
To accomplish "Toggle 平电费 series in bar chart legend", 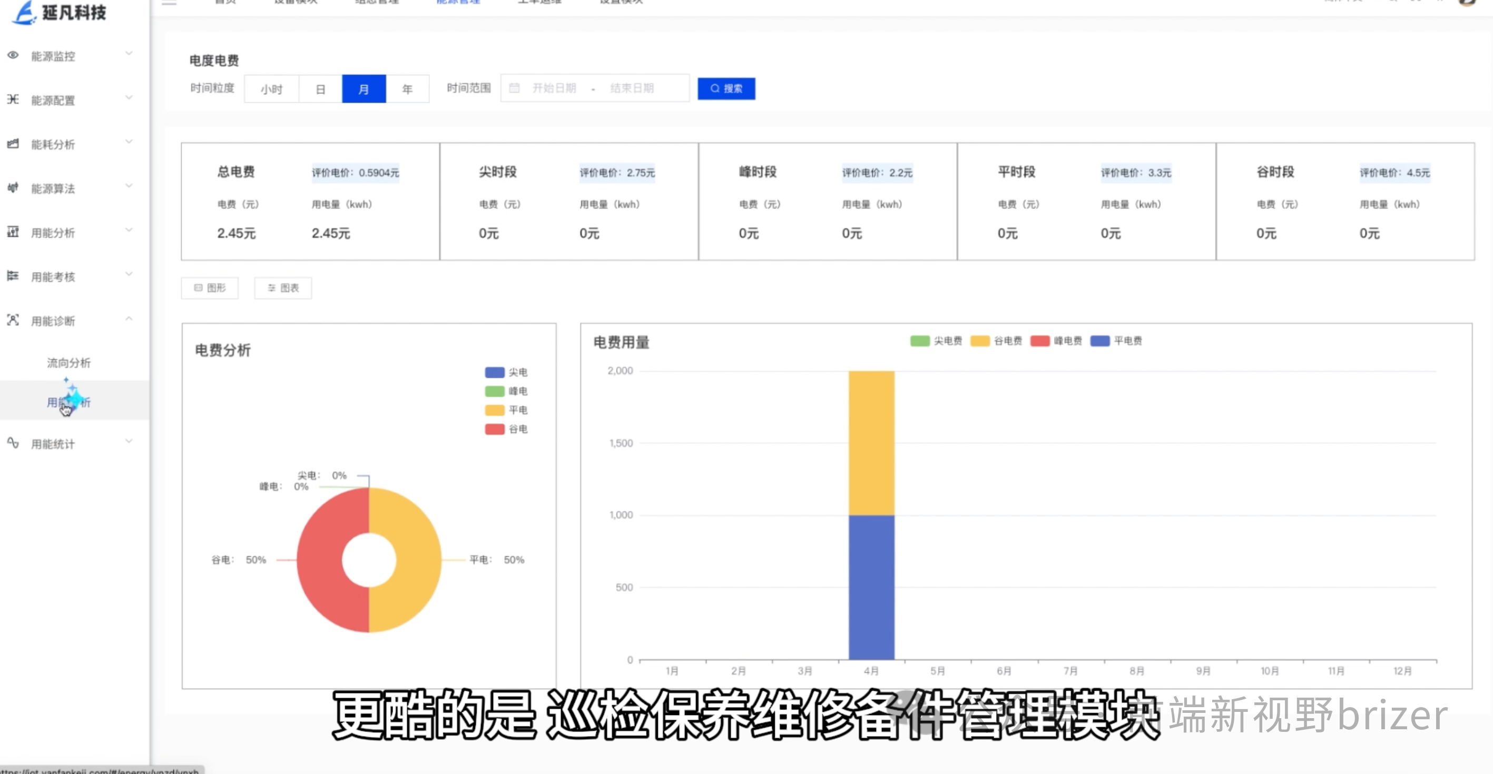I will (x=1116, y=341).
